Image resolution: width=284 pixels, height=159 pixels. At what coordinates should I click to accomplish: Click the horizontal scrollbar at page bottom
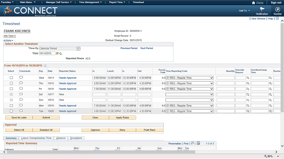tap(101, 152)
